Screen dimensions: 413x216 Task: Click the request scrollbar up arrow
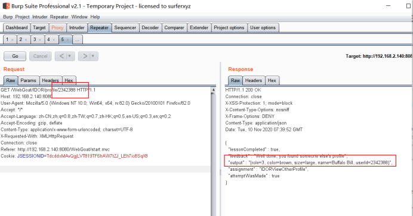tap(213, 90)
